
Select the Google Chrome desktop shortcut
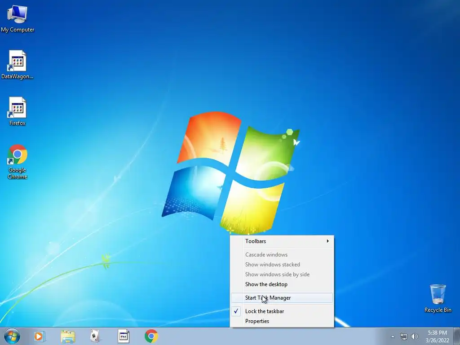point(18,161)
